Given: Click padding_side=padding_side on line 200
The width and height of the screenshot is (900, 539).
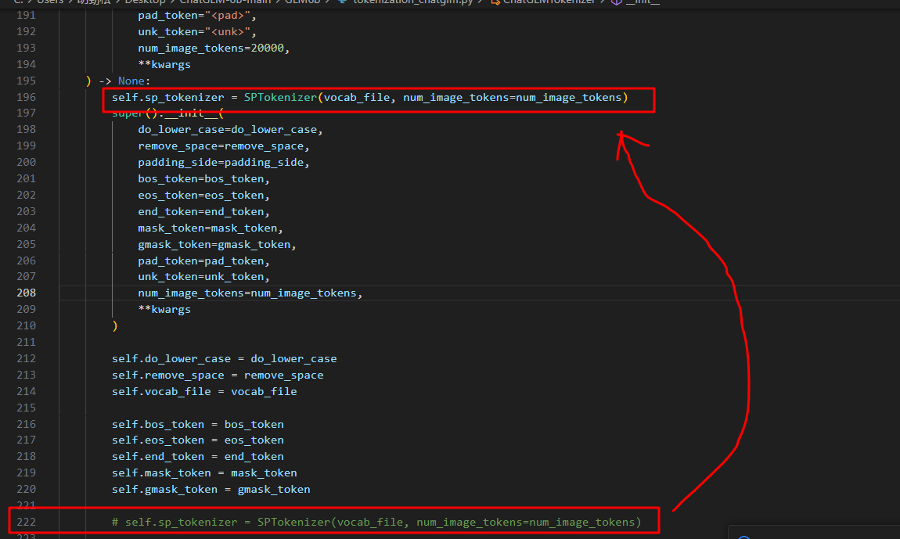Looking at the screenshot, I should 221,163.
